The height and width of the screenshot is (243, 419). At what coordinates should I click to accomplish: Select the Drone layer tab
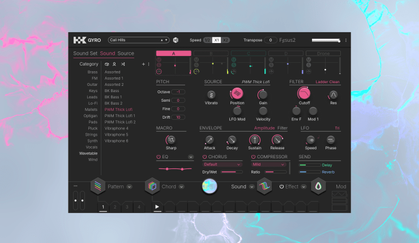[x=323, y=53]
